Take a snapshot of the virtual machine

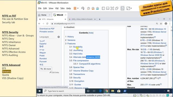tap(88, 8)
